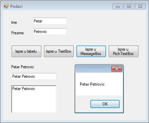Click the Ispisi u MessageBox button
This screenshot has height=123, width=149.
point(91,51)
